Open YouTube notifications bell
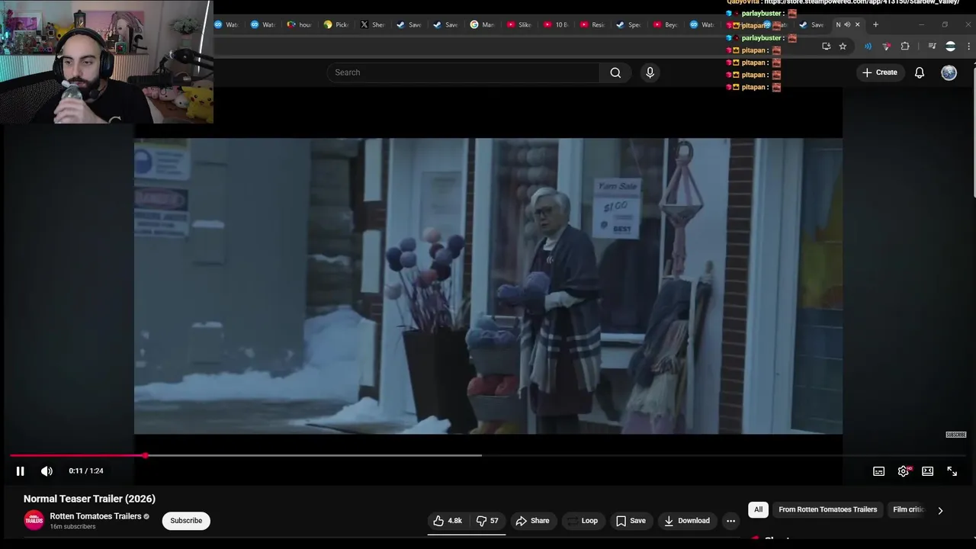This screenshot has width=976, height=549. click(920, 72)
